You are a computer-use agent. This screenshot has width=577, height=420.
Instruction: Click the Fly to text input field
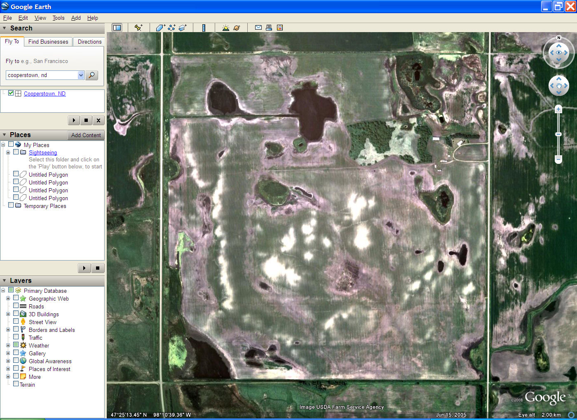coord(42,75)
